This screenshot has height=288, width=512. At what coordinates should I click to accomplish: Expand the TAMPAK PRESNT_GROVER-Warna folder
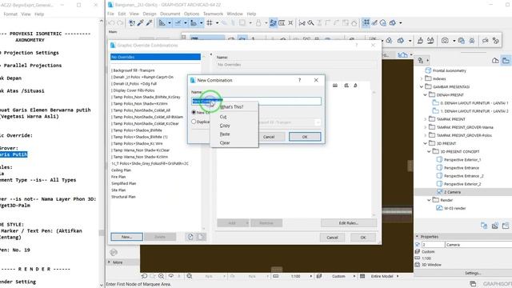click(425, 127)
